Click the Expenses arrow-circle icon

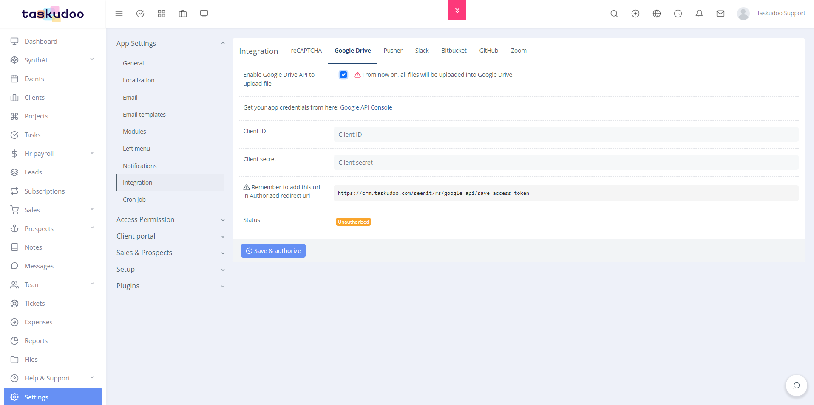point(14,322)
